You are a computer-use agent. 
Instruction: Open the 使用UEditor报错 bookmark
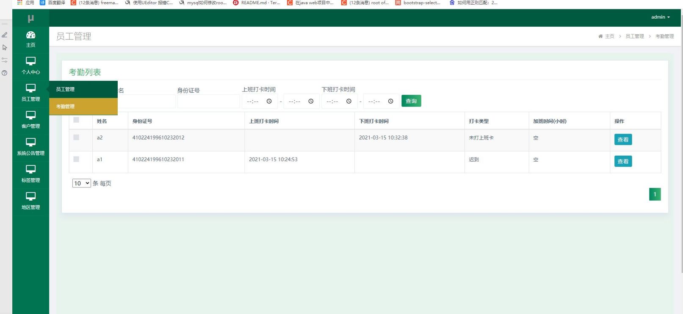coord(149,3)
